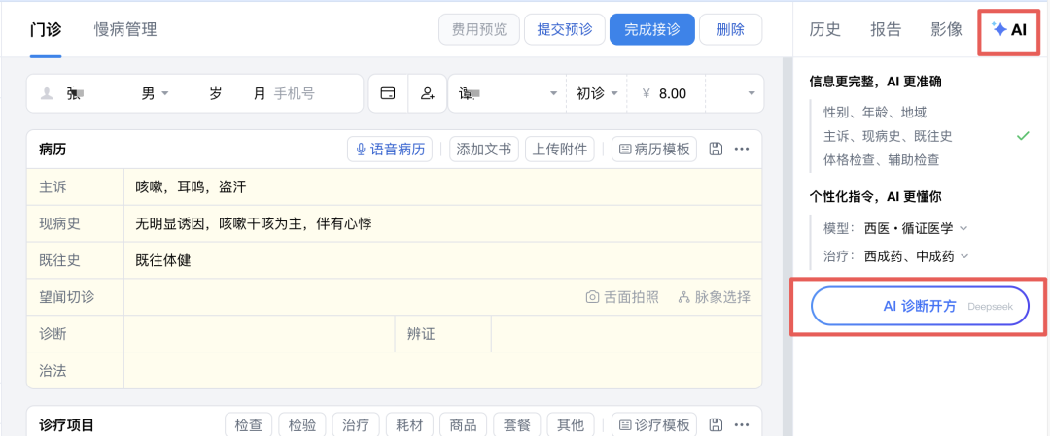The image size is (1050, 436).
Task: Click the patient avatar icon
Action: (47, 93)
